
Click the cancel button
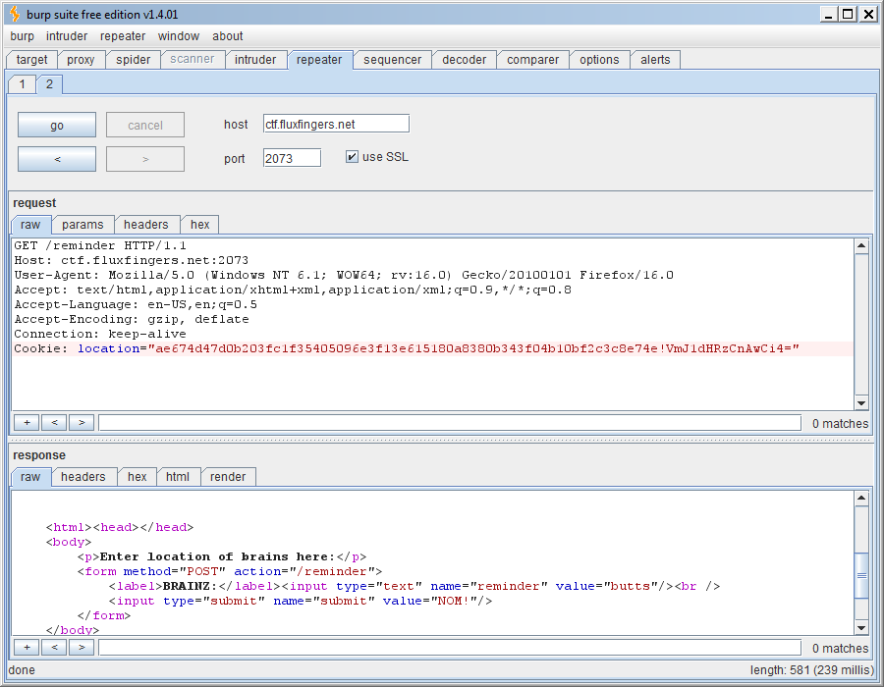pos(145,125)
